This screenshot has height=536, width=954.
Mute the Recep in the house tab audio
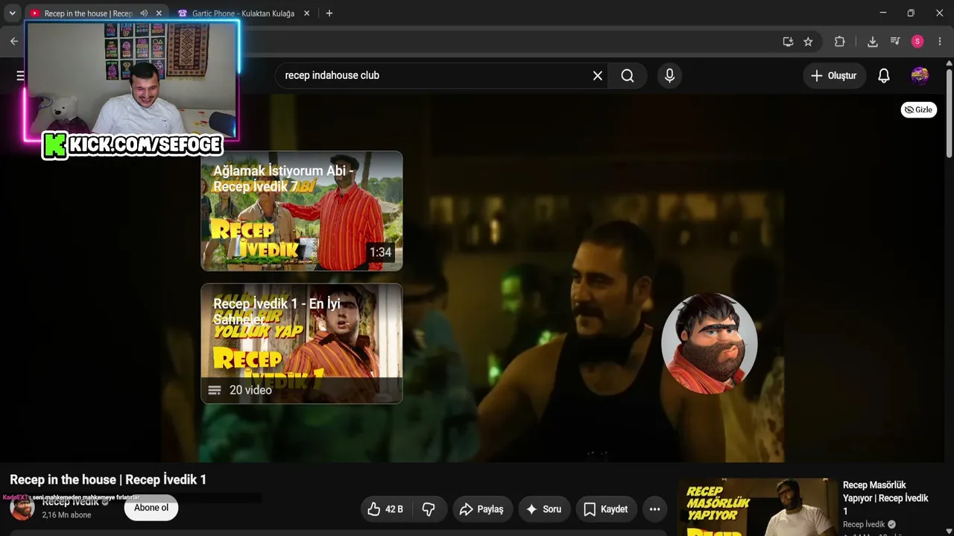click(144, 13)
